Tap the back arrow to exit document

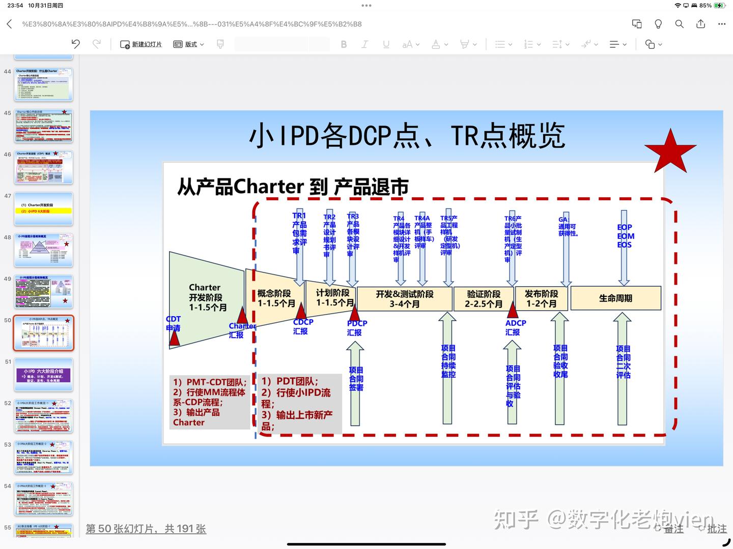click(9, 23)
